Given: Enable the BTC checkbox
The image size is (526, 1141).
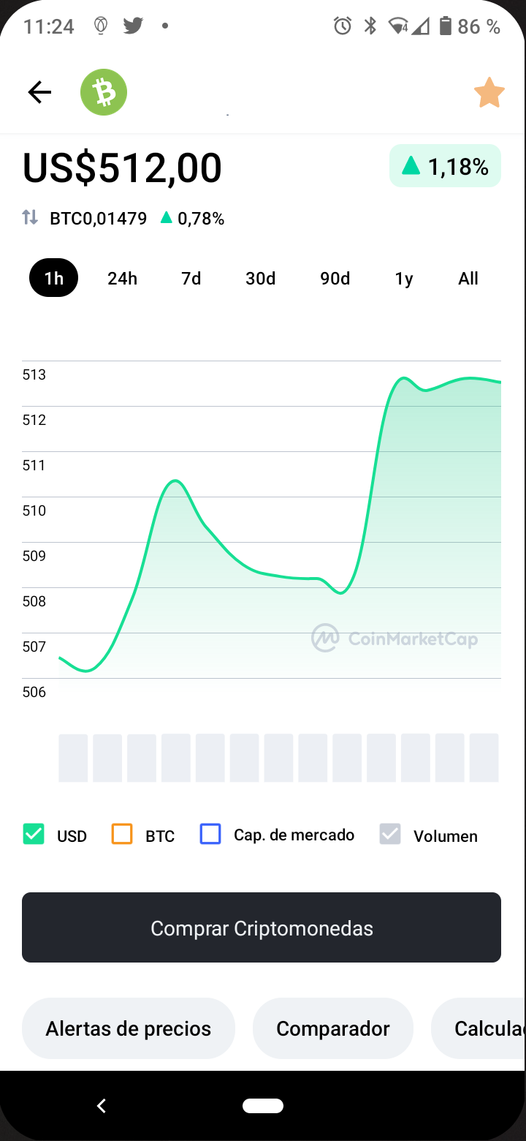Looking at the screenshot, I should point(122,835).
